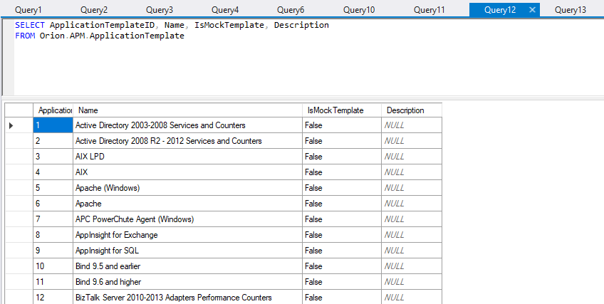This screenshot has width=604, height=304.
Task: Close the Query12 tab
Action: click(x=532, y=10)
